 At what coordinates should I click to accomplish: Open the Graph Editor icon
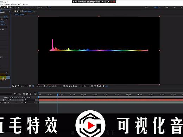tap(35, 94)
